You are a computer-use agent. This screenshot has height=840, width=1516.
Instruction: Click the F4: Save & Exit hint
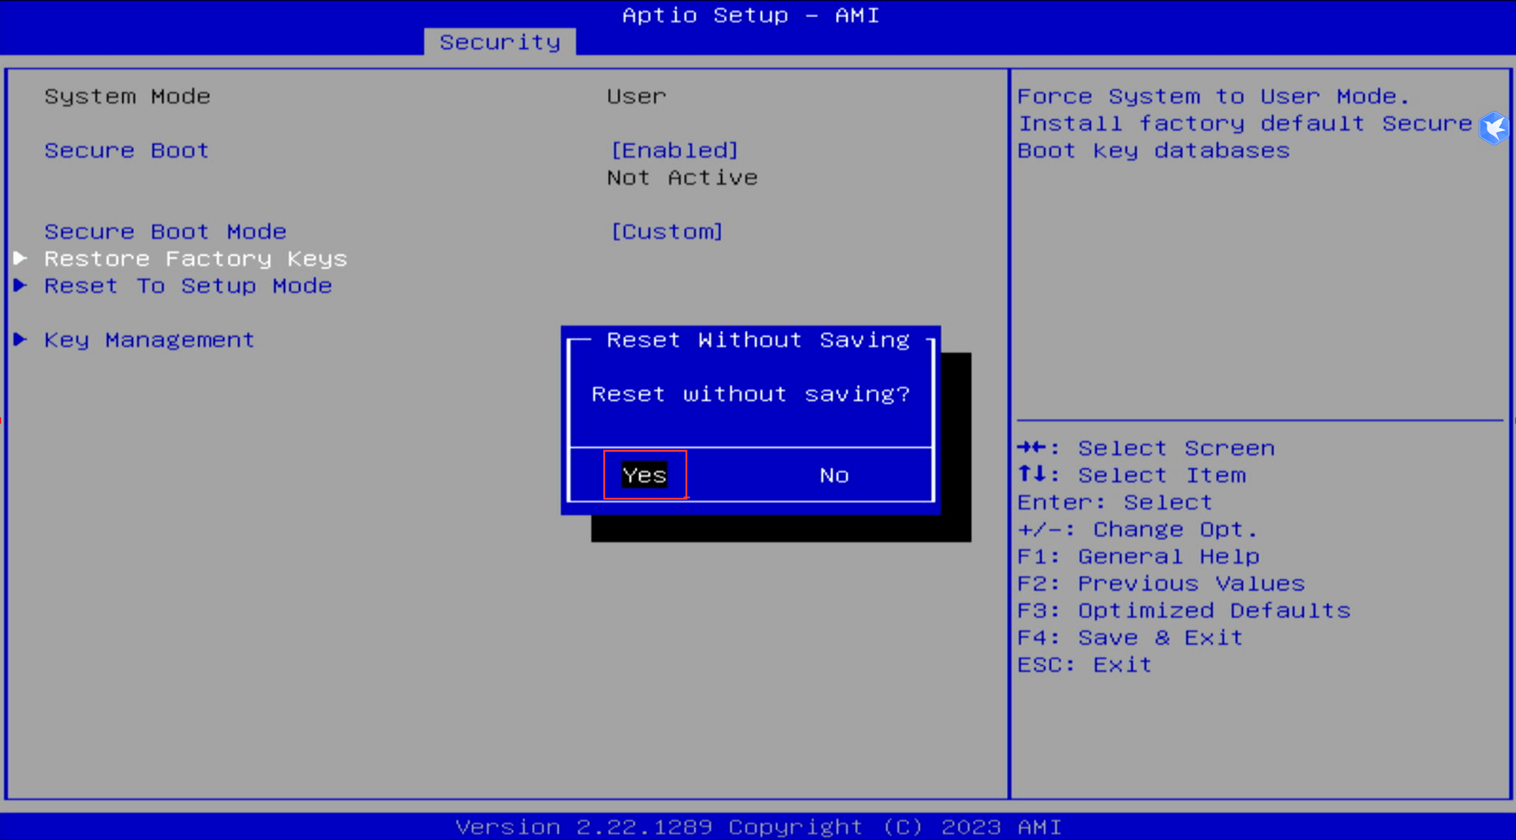click(x=1130, y=638)
